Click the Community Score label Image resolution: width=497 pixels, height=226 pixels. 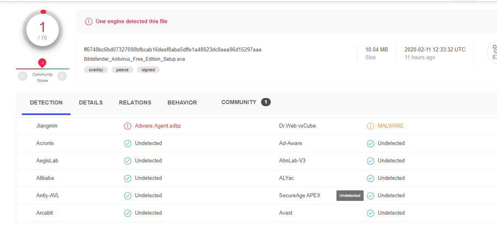point(43,77)
